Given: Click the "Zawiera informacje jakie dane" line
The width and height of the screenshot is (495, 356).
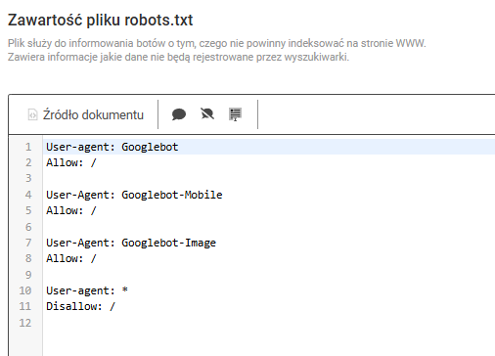Looking at the screenshot, I should (178, 57).
